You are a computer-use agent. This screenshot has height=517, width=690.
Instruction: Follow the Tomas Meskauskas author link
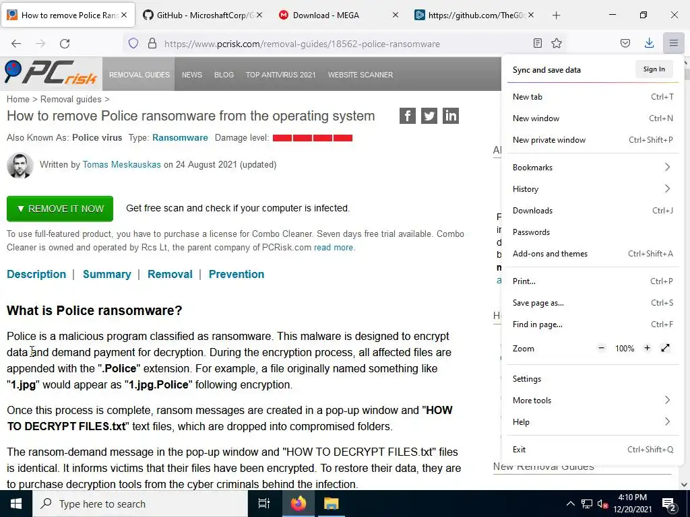pyautogui.click(x=122, y=164)
